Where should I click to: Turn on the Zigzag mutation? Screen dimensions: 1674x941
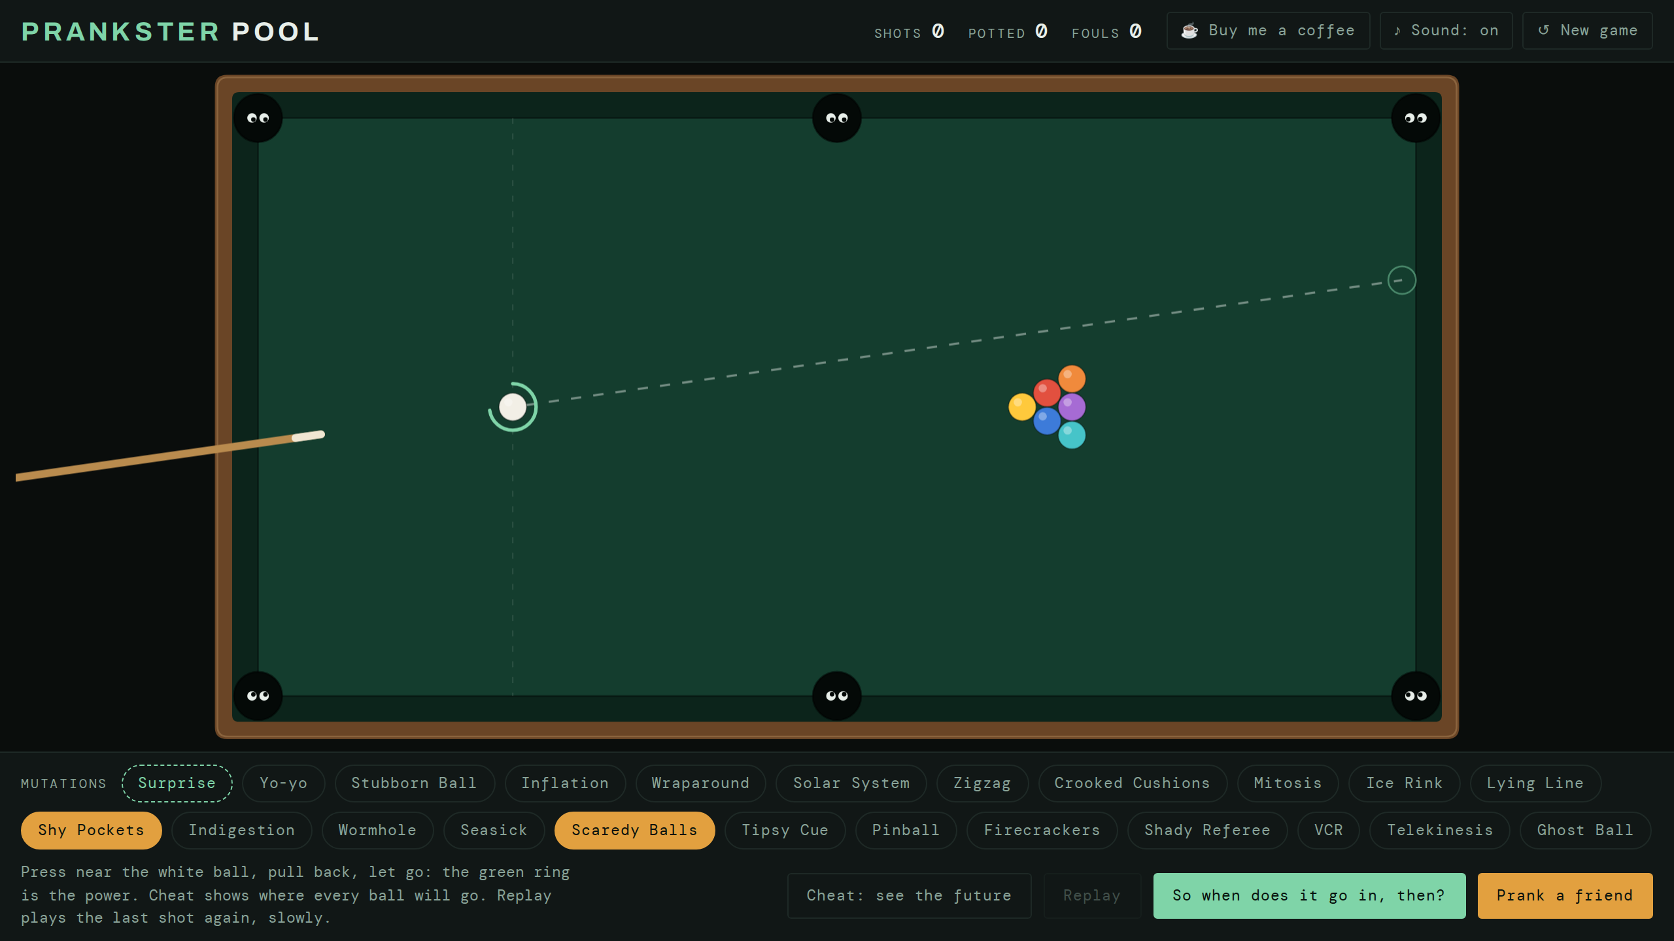click(982, 784)
